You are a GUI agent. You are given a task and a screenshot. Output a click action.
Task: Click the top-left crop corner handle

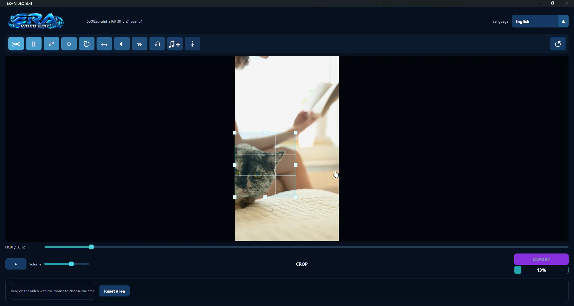click(235, 133)
